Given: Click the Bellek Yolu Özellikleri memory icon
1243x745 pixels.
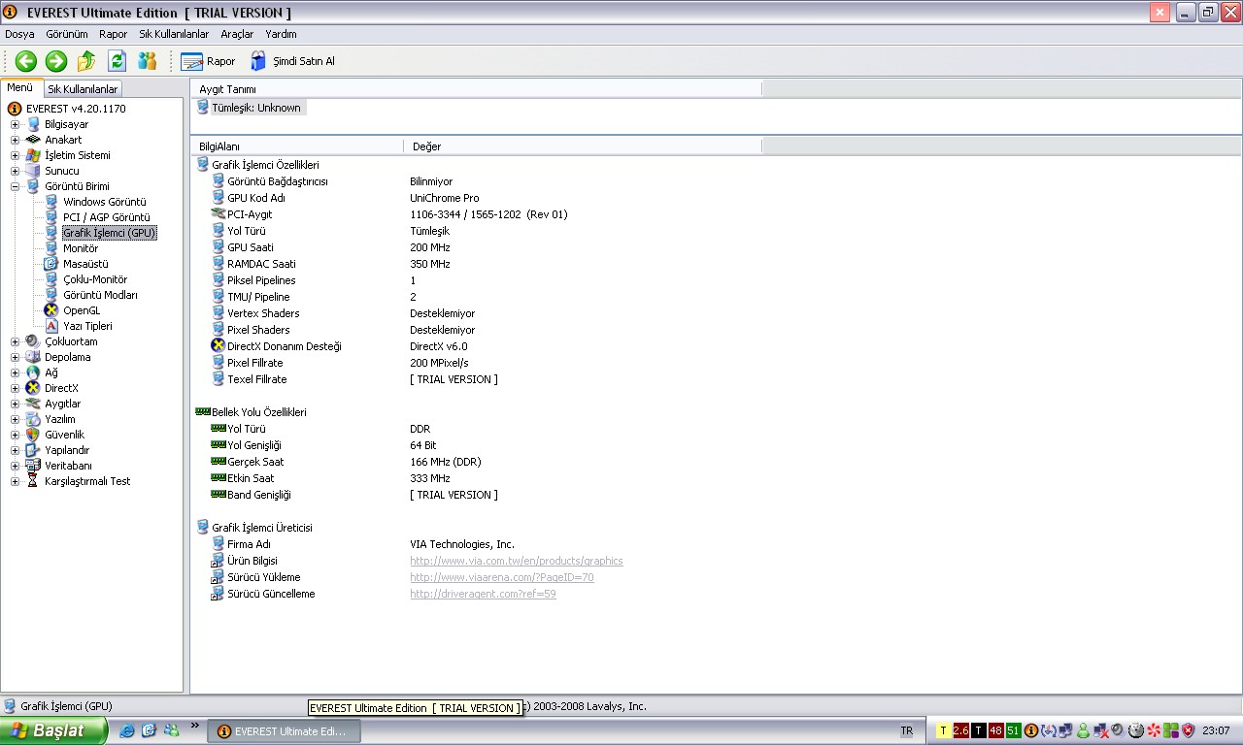Looking at the screenshot, I should click(203, 412).
